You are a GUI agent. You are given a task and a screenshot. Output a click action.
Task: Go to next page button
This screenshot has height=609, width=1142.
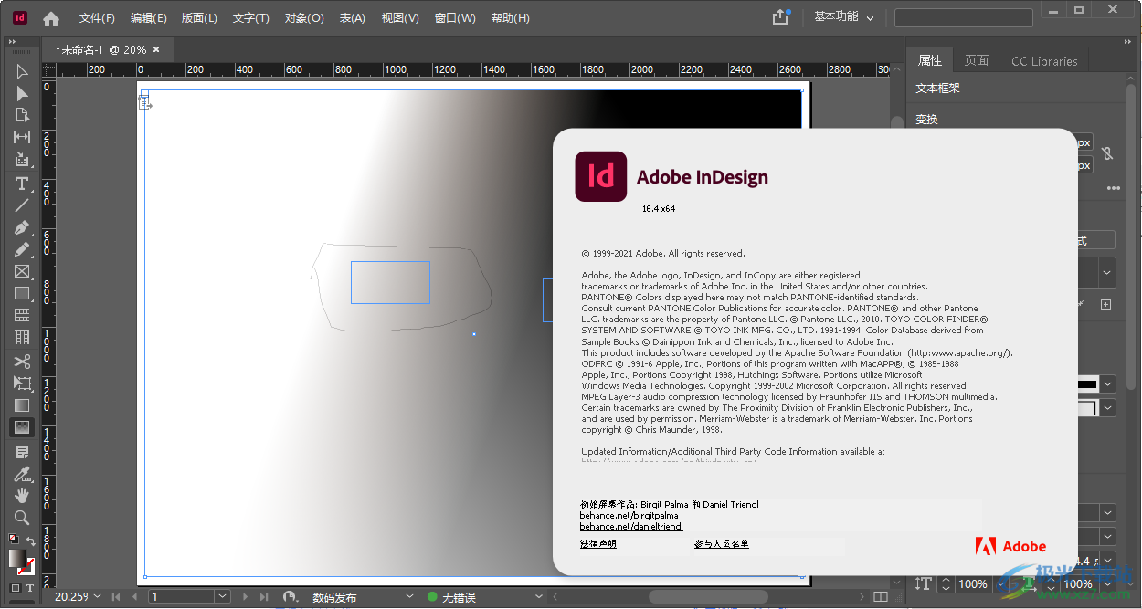point(245,596)
